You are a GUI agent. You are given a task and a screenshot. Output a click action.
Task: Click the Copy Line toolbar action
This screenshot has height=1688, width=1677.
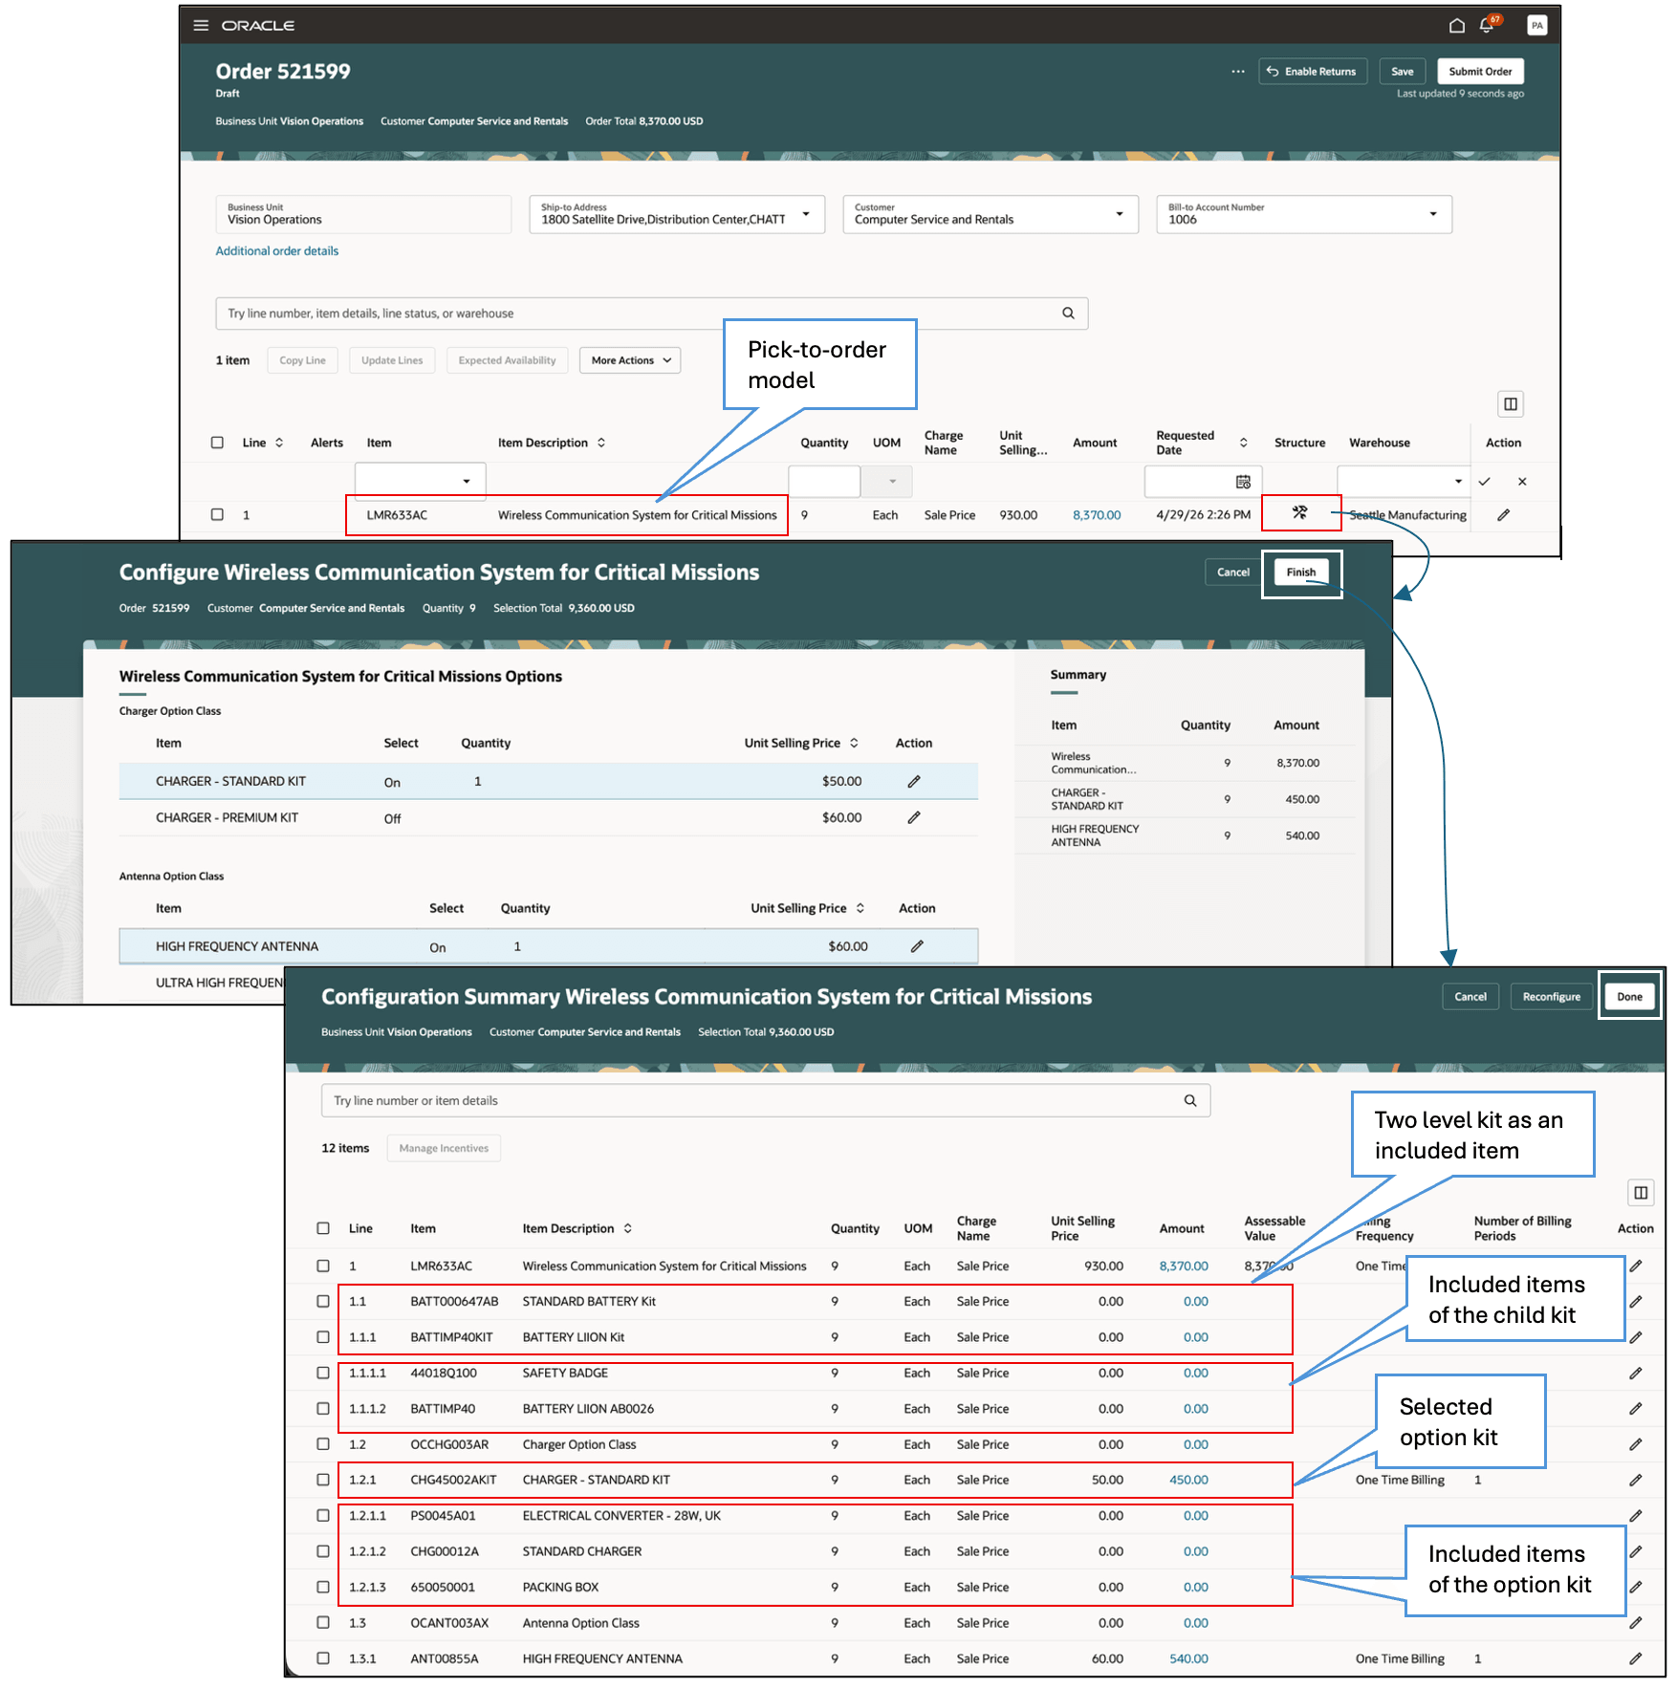[302, 360]
